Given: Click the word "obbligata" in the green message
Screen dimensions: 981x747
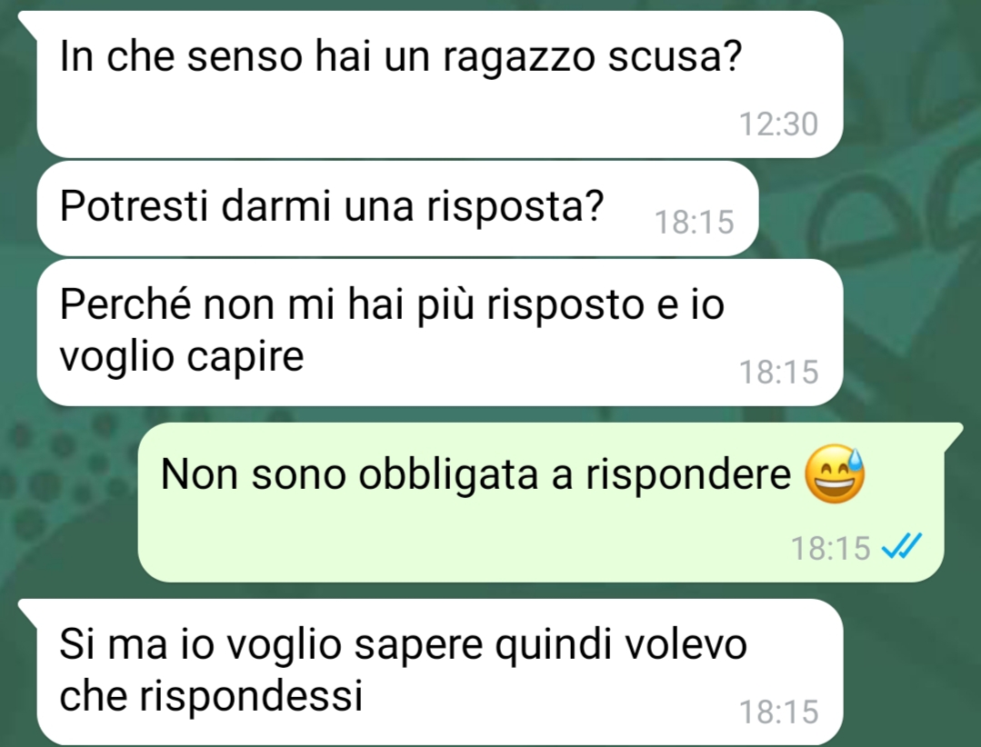Looking at the screenshot, I should [x=448, y=474].
